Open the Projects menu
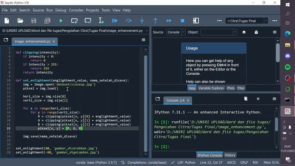 tap(92, 10)
